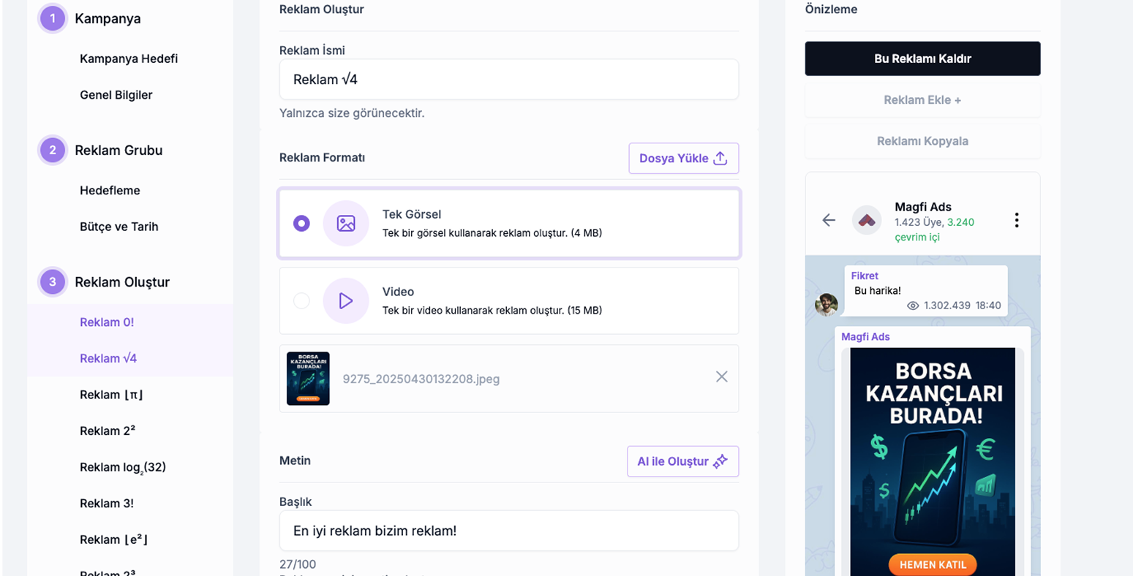The width and height of the screenshot is (1133, 576).
Task: Click the Kampanya step heading
Action: pyautogui.click(x=108, y=18)
